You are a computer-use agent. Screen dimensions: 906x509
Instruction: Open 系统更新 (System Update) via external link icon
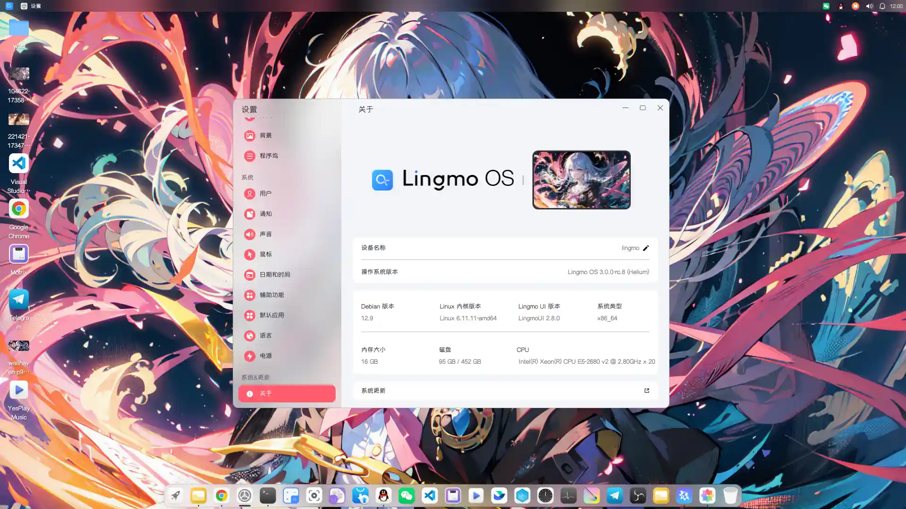pos(646,391)
